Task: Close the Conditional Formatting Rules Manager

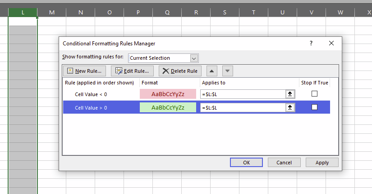Action: tap(331, 43)
